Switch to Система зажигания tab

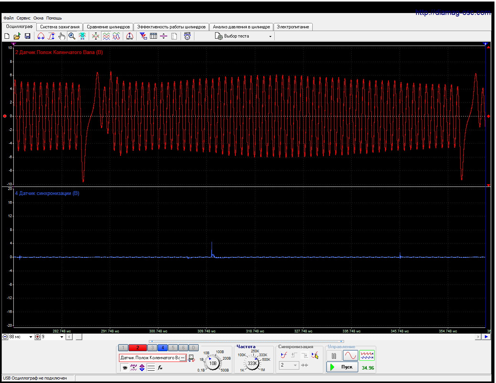(60, 27)
